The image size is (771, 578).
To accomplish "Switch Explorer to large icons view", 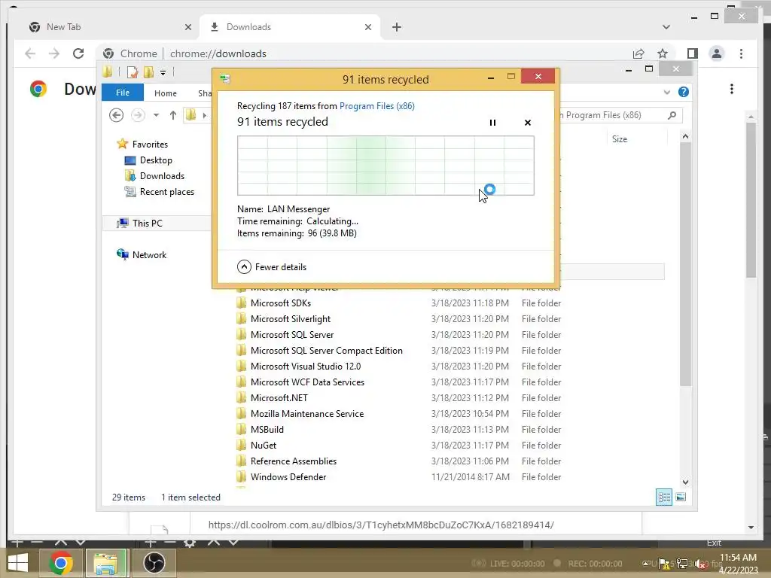I will [x=681, y=497].
